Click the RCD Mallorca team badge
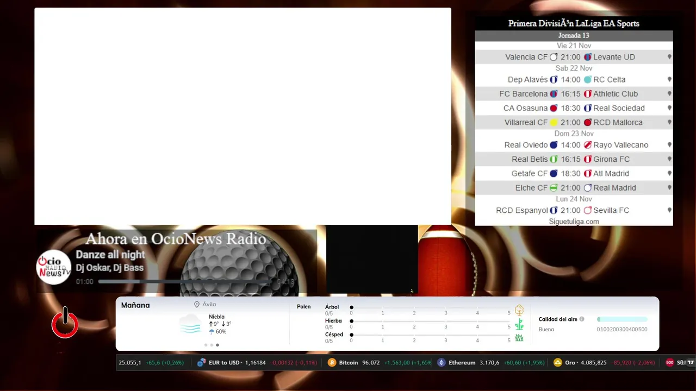Viewport: 696px width, 391px height. [587, 123]
